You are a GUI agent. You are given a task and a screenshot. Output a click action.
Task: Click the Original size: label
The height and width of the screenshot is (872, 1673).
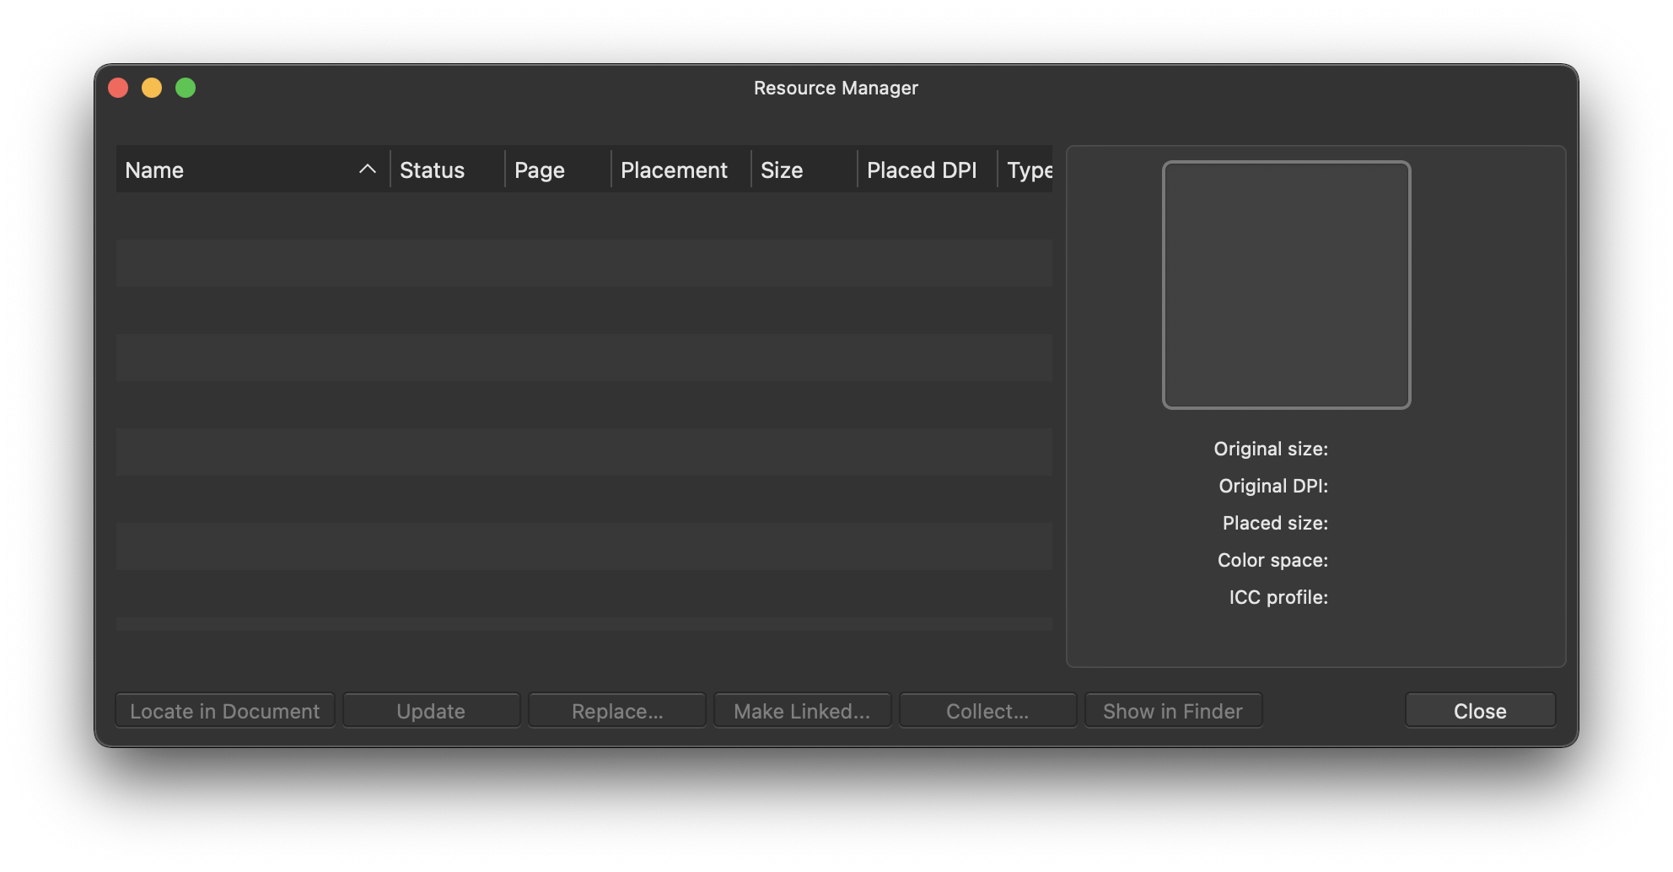(x=1271, y=449)
